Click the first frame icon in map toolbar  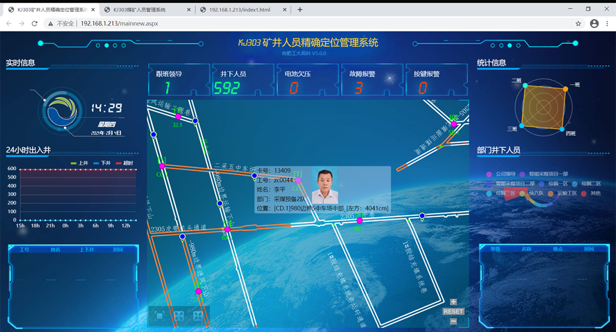pos(159,316)
